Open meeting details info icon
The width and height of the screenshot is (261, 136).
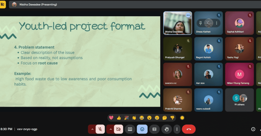[253, 129]
